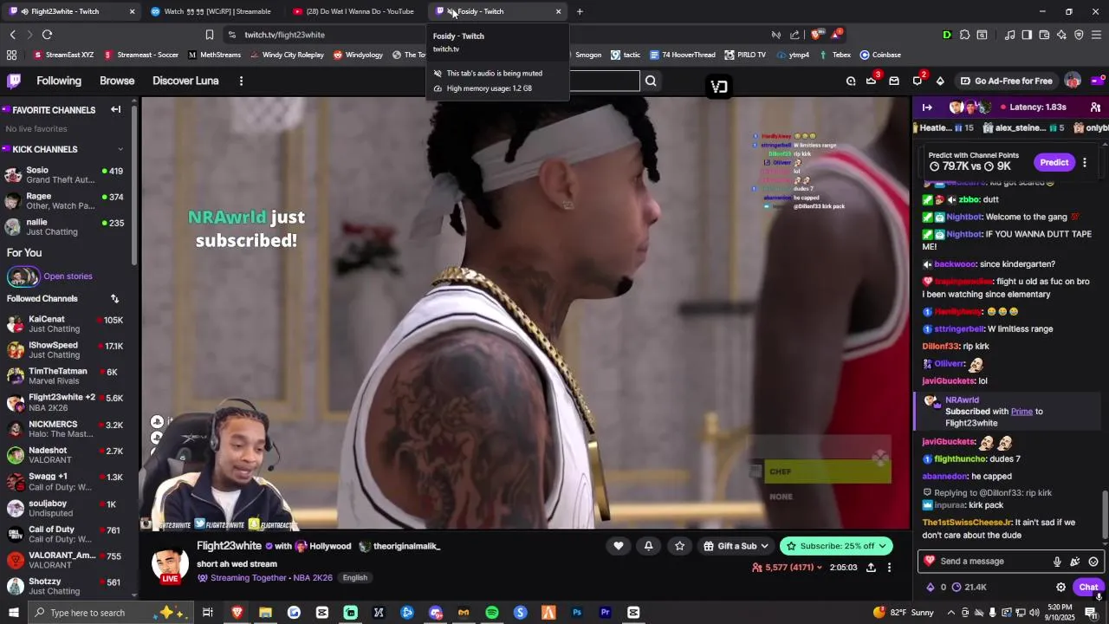Open the emote picker in chat input
This screenshot has height=624, width=1109.
pyautogui.click(x=1093, y=562)
